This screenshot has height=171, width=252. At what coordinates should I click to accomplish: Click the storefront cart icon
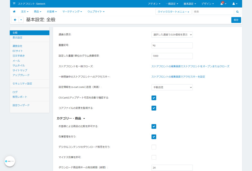tap(14, 4)
